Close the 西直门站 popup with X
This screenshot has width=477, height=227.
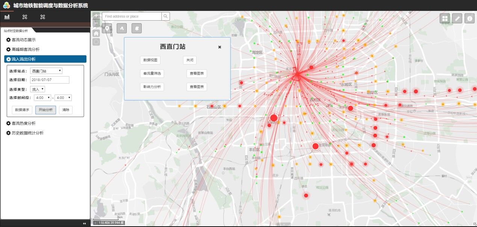(220, 47)
